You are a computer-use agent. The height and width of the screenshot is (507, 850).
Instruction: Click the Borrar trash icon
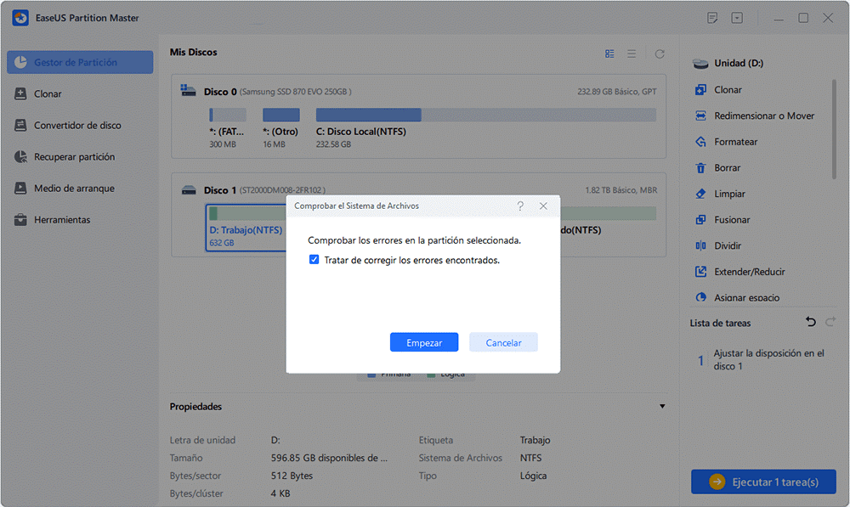pyautogui.click(x=701, y=168)
